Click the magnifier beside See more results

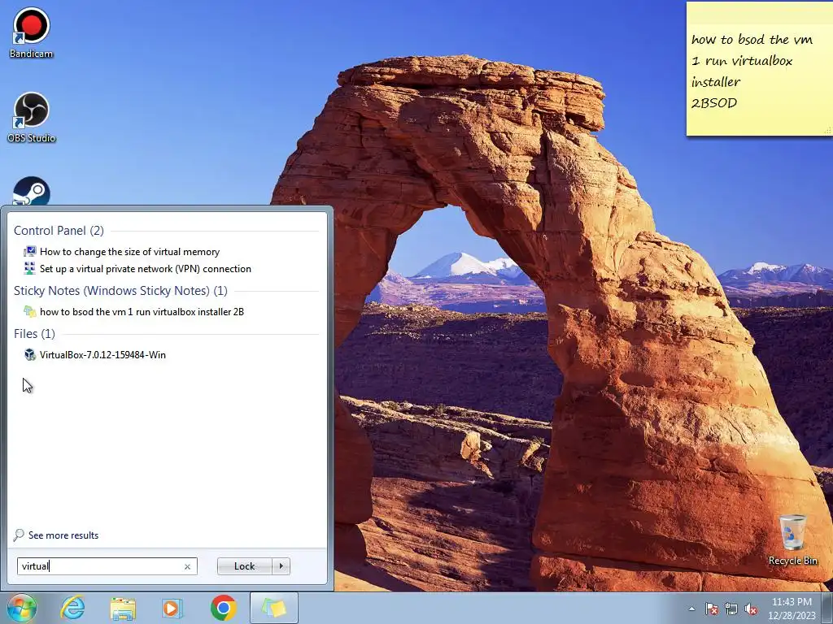point(19,535)
